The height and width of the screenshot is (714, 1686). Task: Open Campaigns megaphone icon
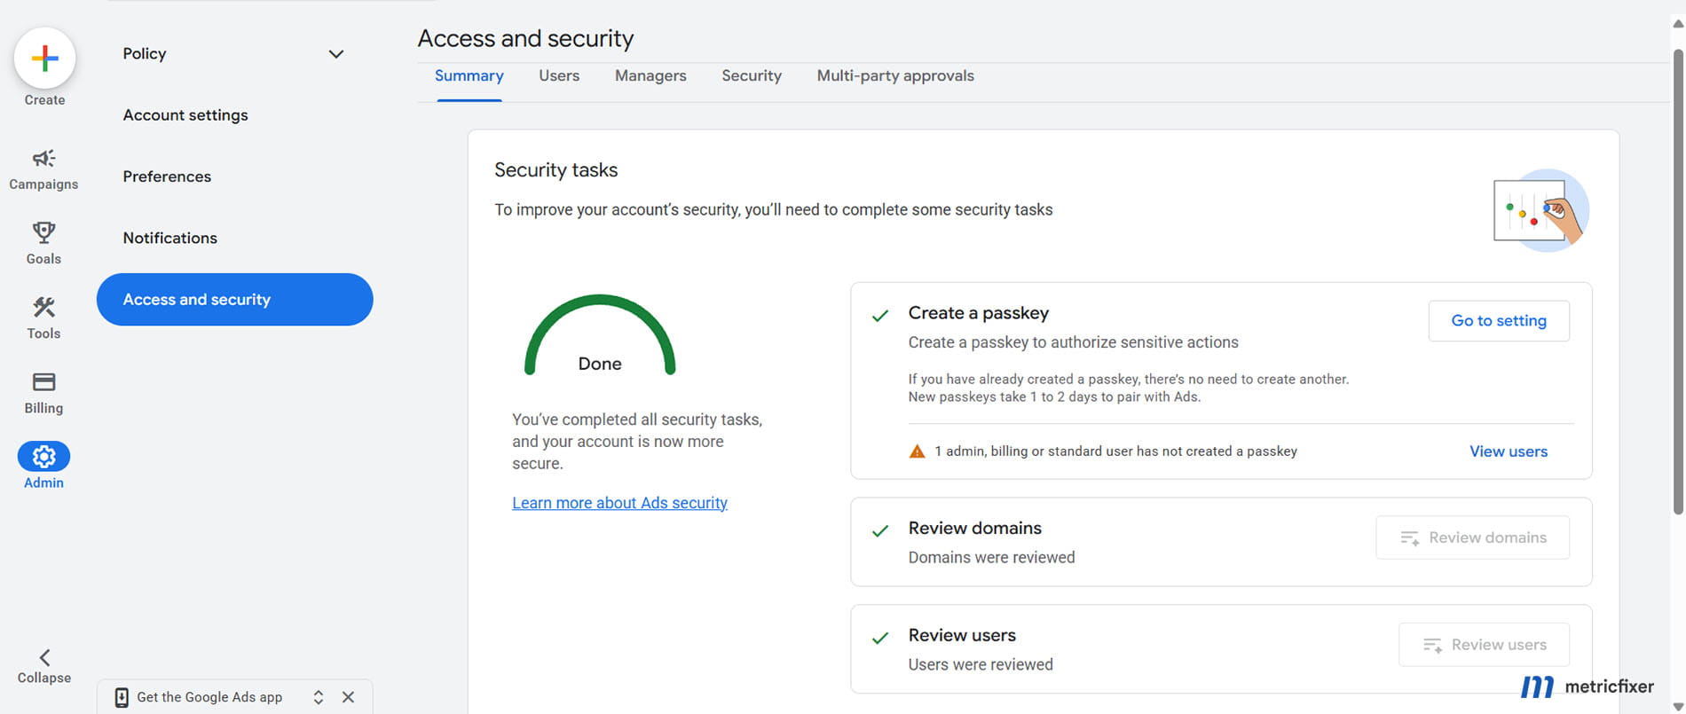click(43, 159)
